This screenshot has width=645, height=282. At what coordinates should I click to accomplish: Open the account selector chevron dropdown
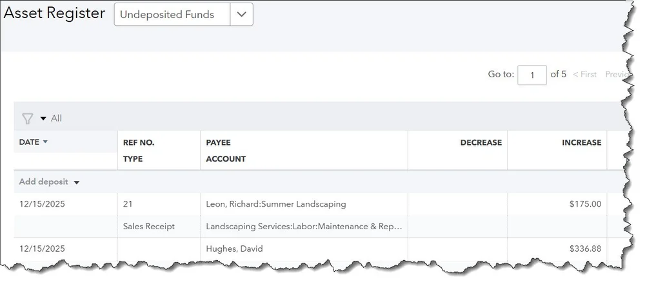[x=241, y=14]
